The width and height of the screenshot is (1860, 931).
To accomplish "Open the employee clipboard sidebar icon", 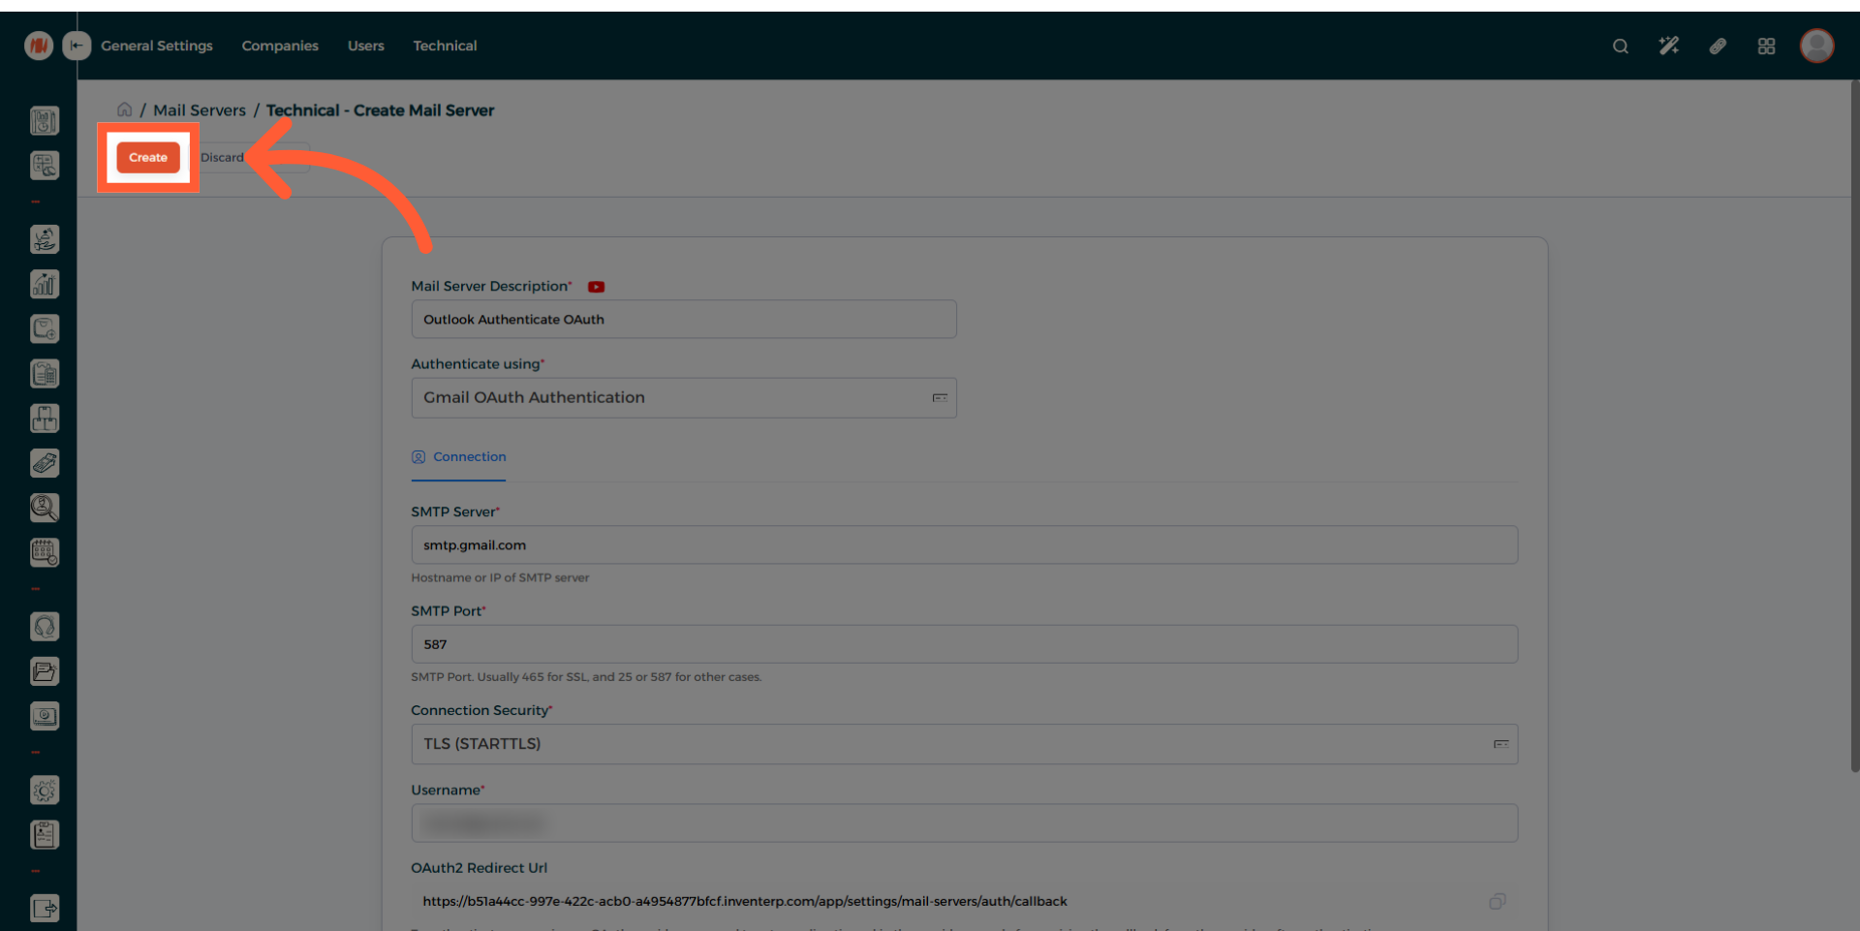I will pos(45,835).
